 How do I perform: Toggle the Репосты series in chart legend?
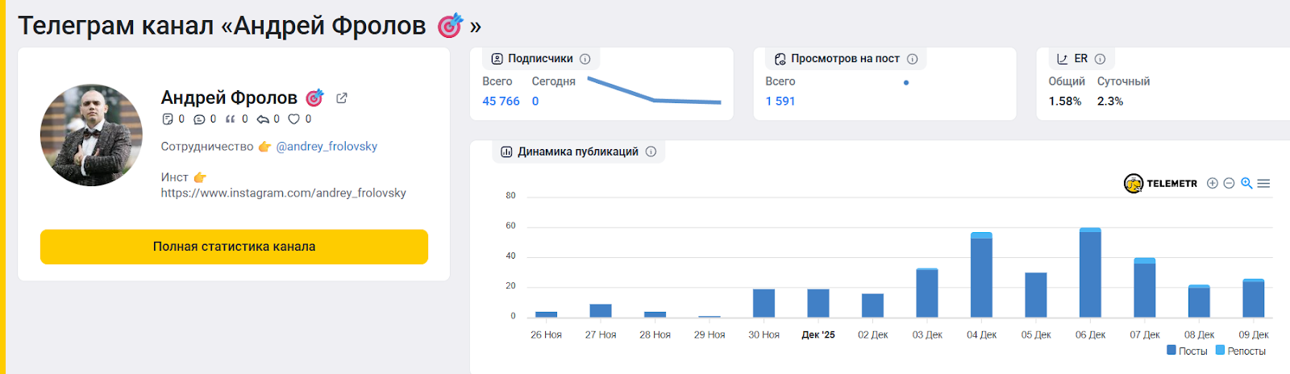tap(1240, 351)
